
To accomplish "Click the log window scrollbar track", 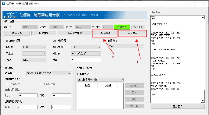I will coord(203,59).
